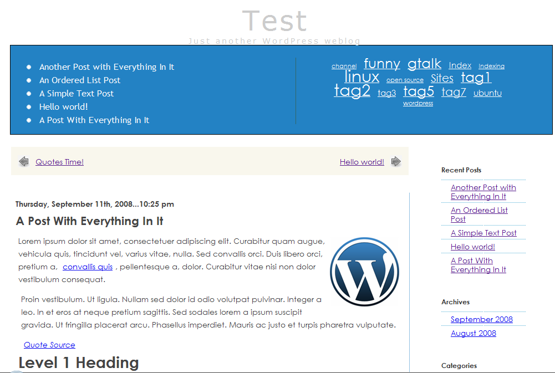The width and height of the screenshot is (555, 373).
Task: Click the previous-post arrow icon
Action: coord(24,161)
